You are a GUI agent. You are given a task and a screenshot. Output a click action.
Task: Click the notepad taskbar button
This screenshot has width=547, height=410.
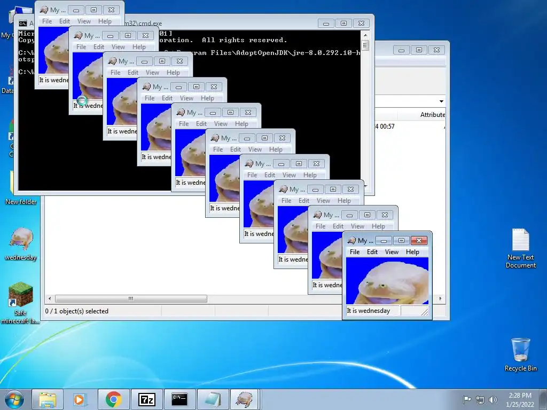(213, 399)
